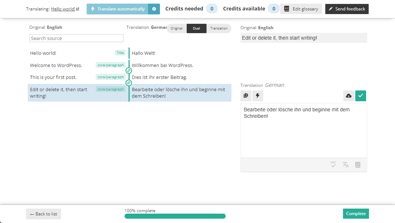
Task: Open the glossary book icon below the editor
Action: point(358,165)
